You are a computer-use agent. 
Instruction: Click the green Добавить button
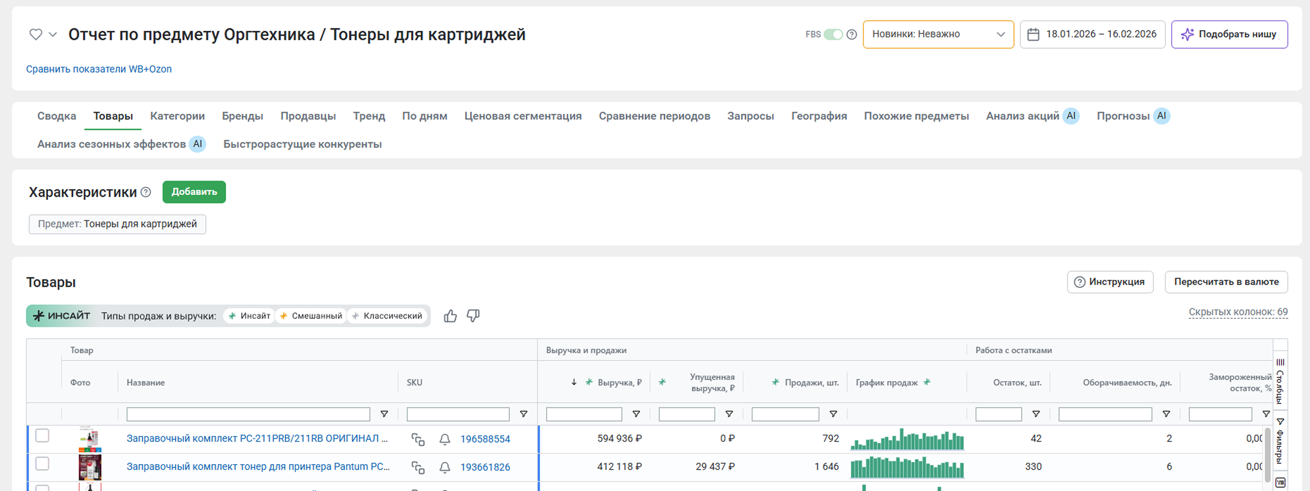tap(194, 192)
